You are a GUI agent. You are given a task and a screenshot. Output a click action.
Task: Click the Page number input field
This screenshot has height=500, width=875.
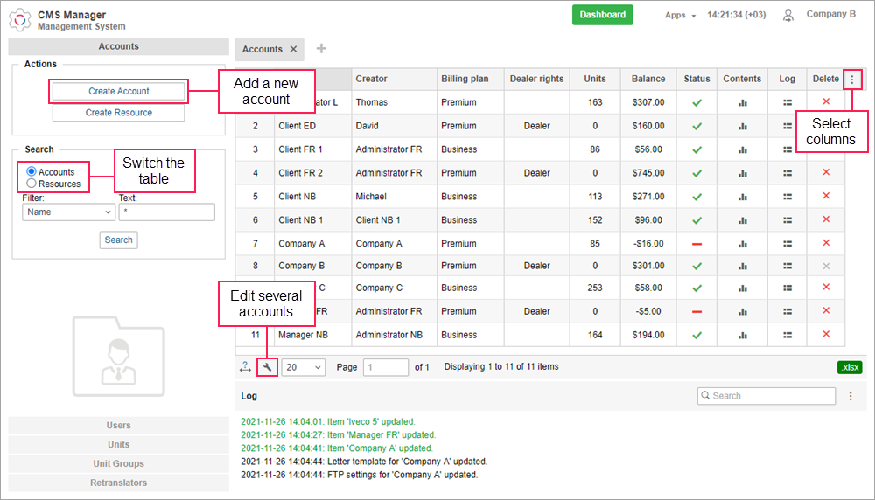pos(386,367)
